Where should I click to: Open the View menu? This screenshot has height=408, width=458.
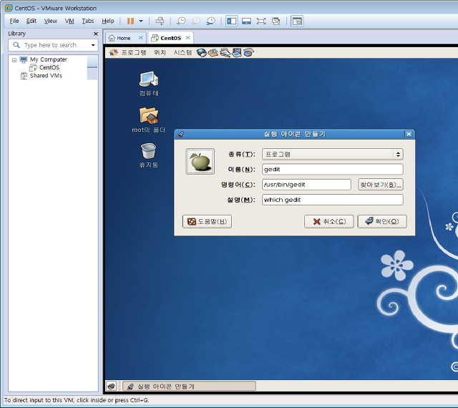point(51,21)
